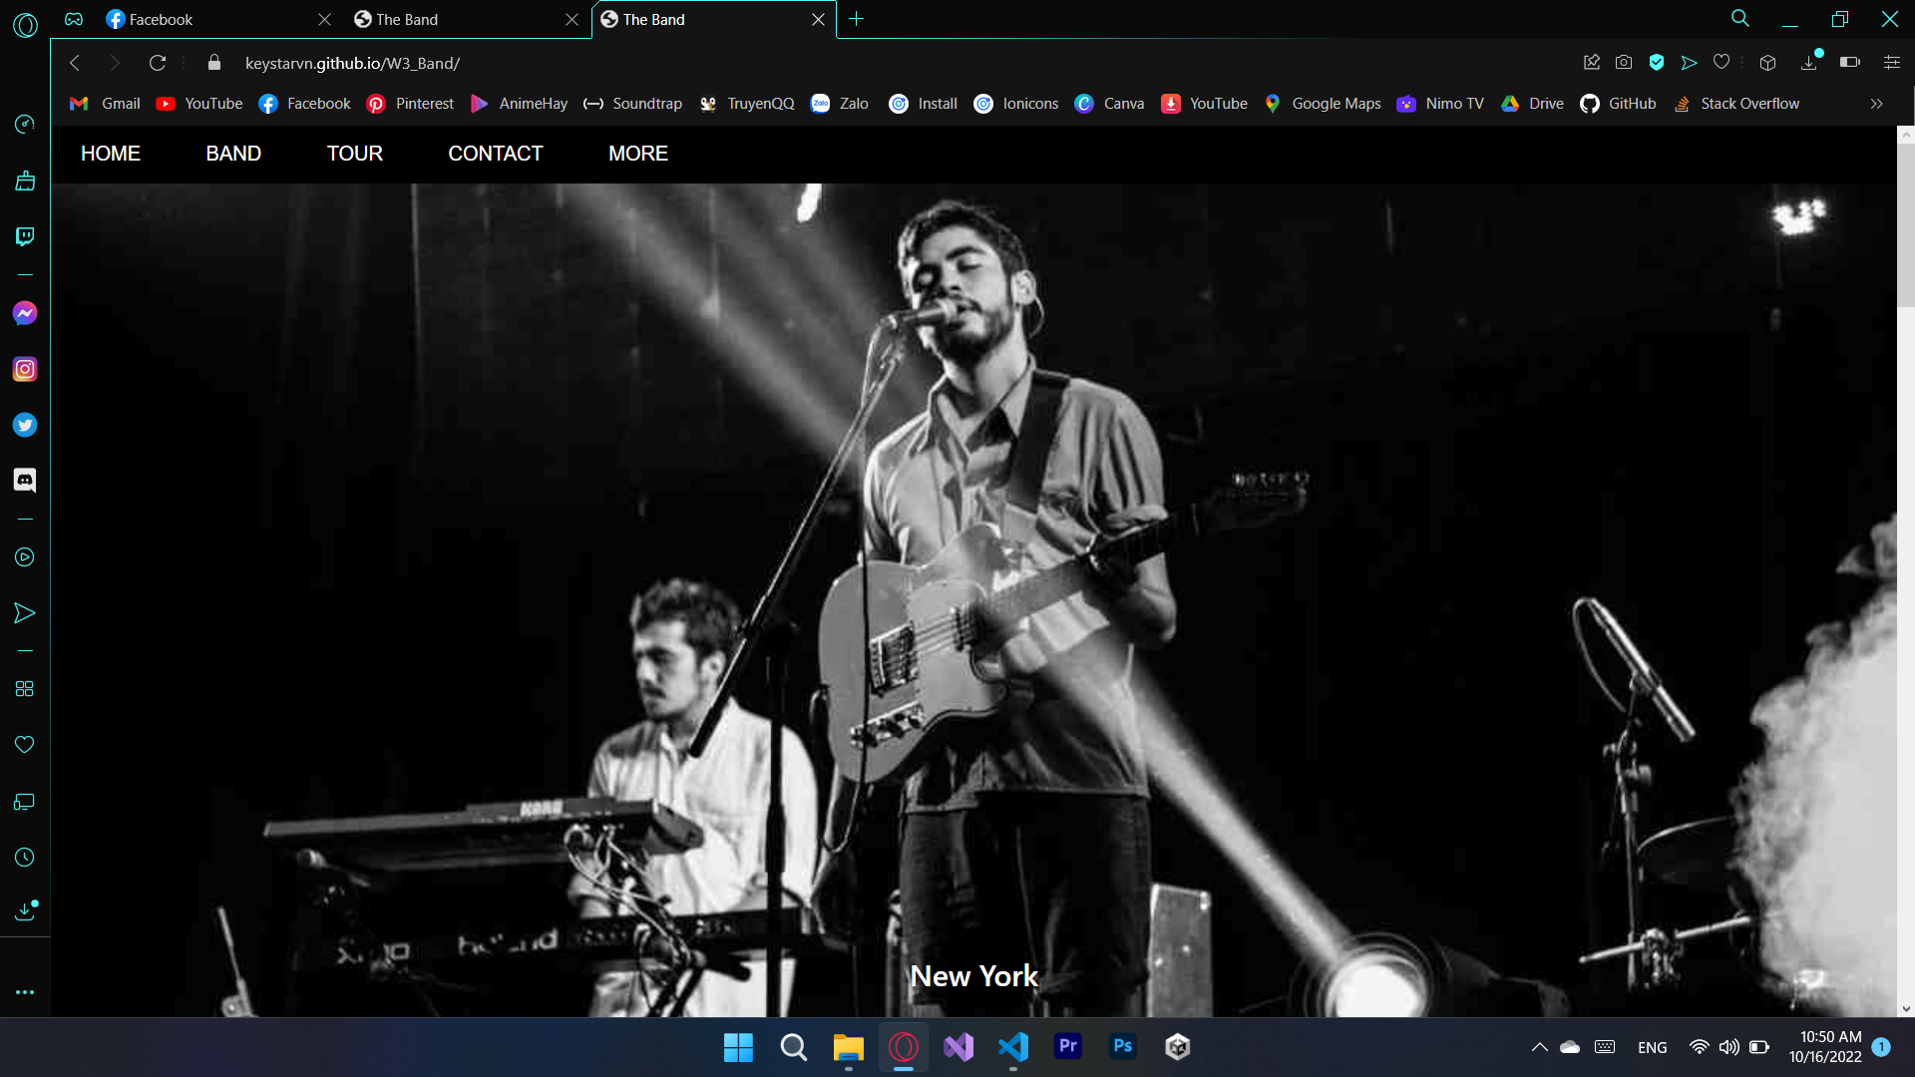Open Twitter in the sidebar

(25, 425)
